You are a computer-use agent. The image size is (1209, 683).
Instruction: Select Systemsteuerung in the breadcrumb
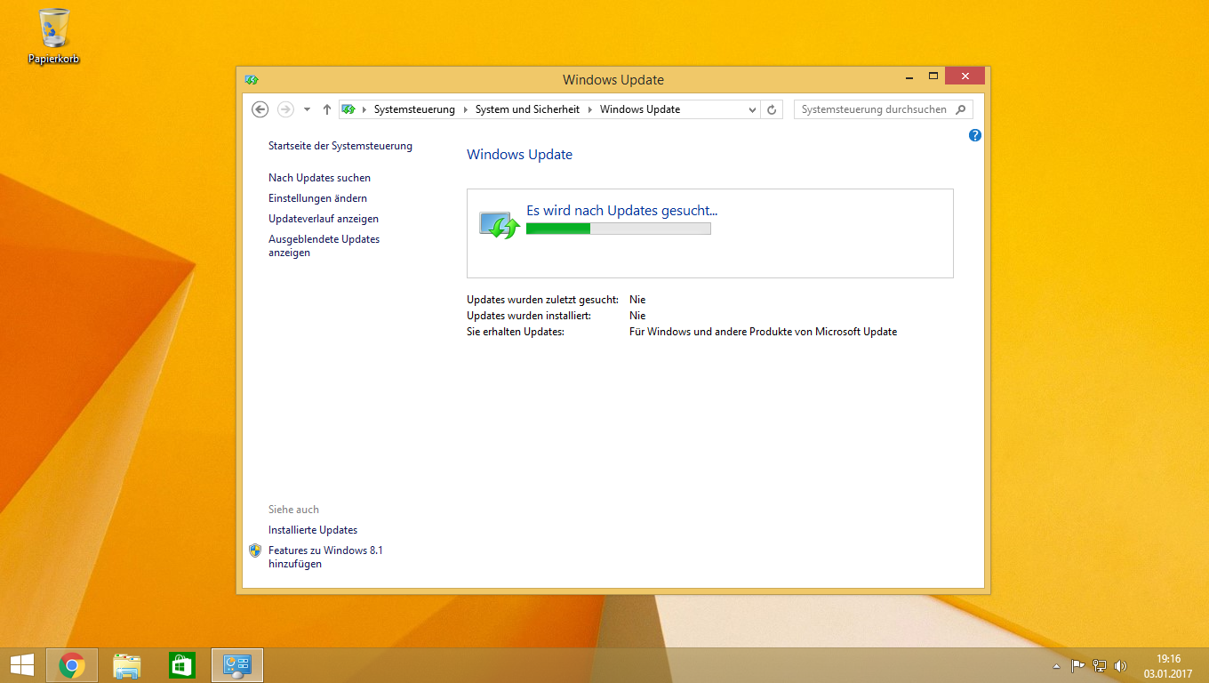click(414, 109)
